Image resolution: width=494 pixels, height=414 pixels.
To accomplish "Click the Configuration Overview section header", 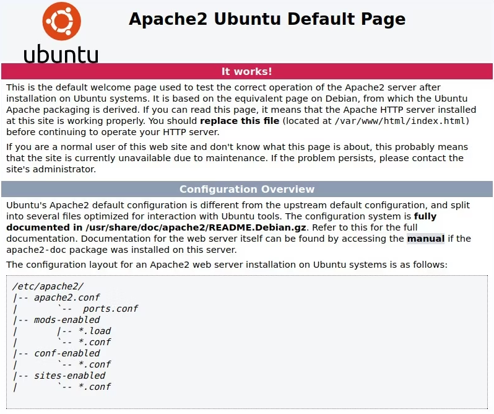I will point(247,189).
